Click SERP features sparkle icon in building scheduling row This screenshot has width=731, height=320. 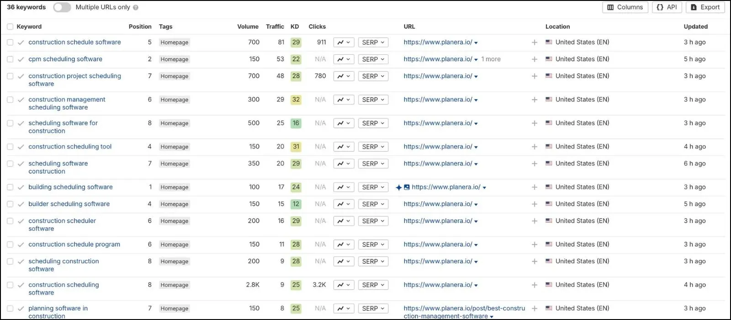[398, 187]
